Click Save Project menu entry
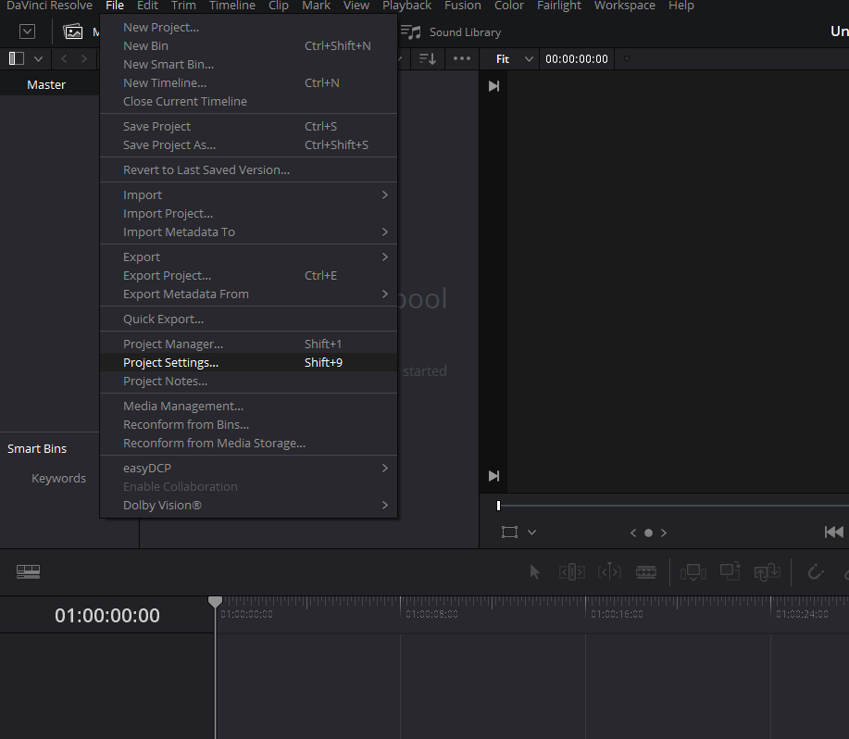 pos(248,126)
